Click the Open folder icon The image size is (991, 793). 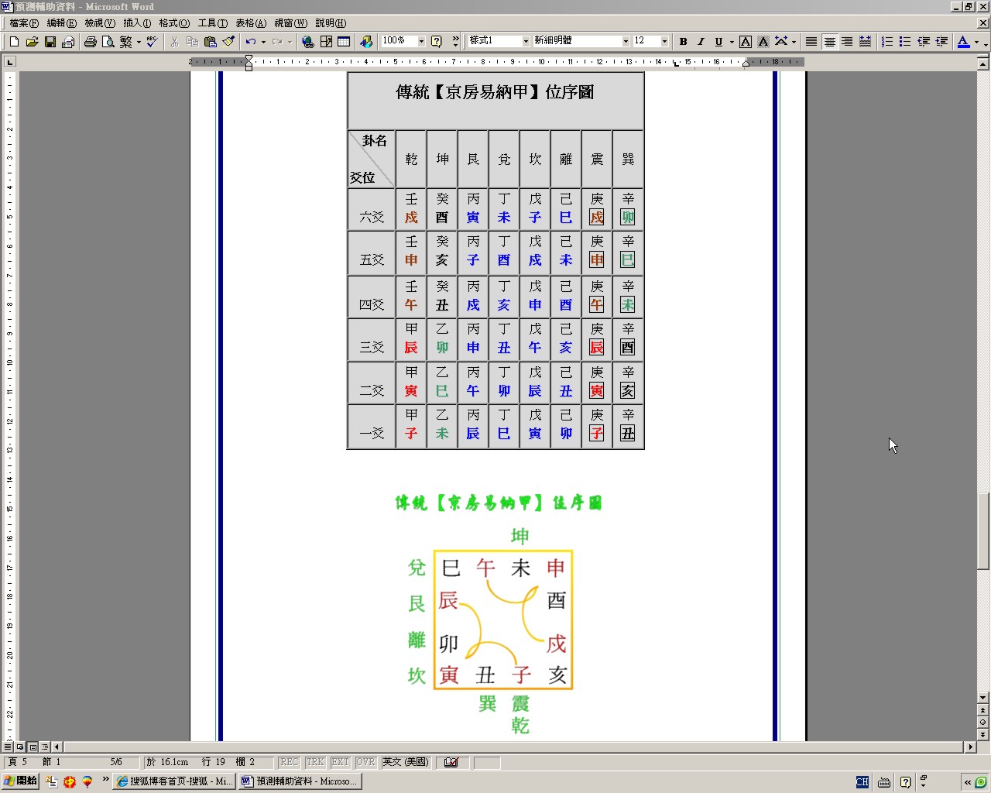click(x=32, y=42)
